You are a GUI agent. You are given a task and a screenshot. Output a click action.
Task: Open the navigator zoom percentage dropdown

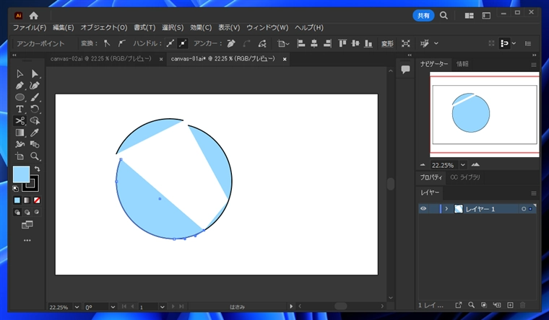[x=463, y=165]
